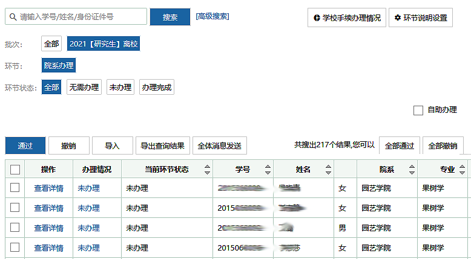This screenshot has width=471, height=259.
Task: Sort by 专业 column arrows
Action: (x=463, y=170)
